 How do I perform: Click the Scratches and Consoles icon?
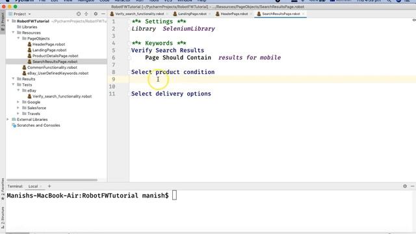[14, 125]
